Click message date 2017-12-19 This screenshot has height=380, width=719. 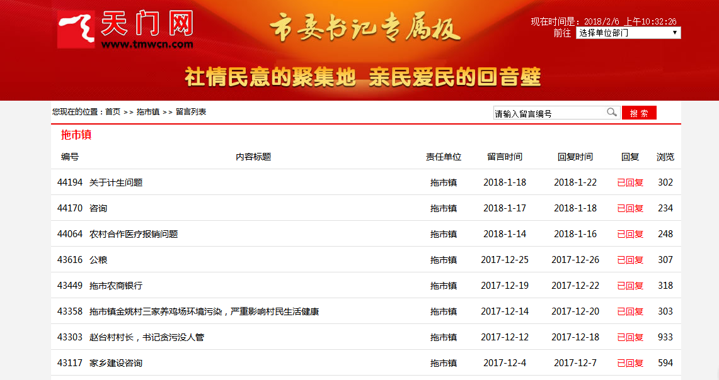point(504,286)
